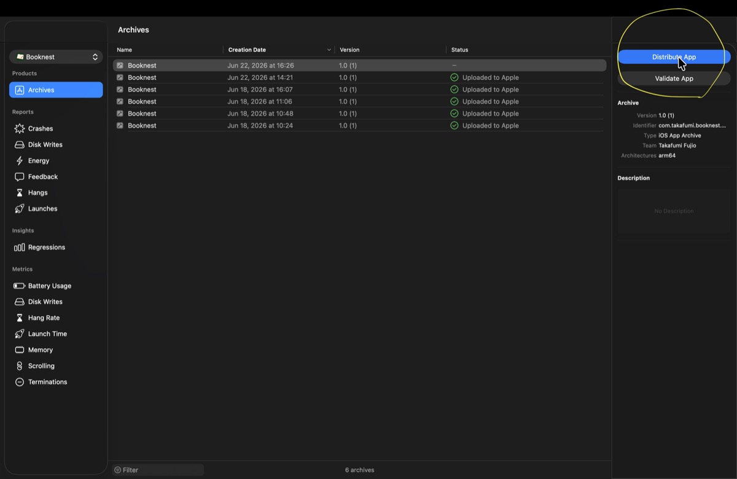The image size is (737, 479).
Task: Click the Filter field at the bottom
Action: [158, 470]
